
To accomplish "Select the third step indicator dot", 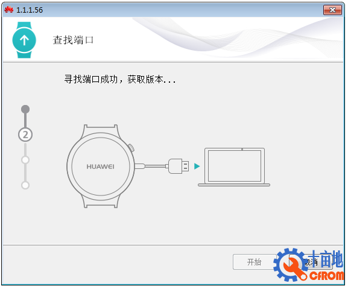I will [25, 160].
